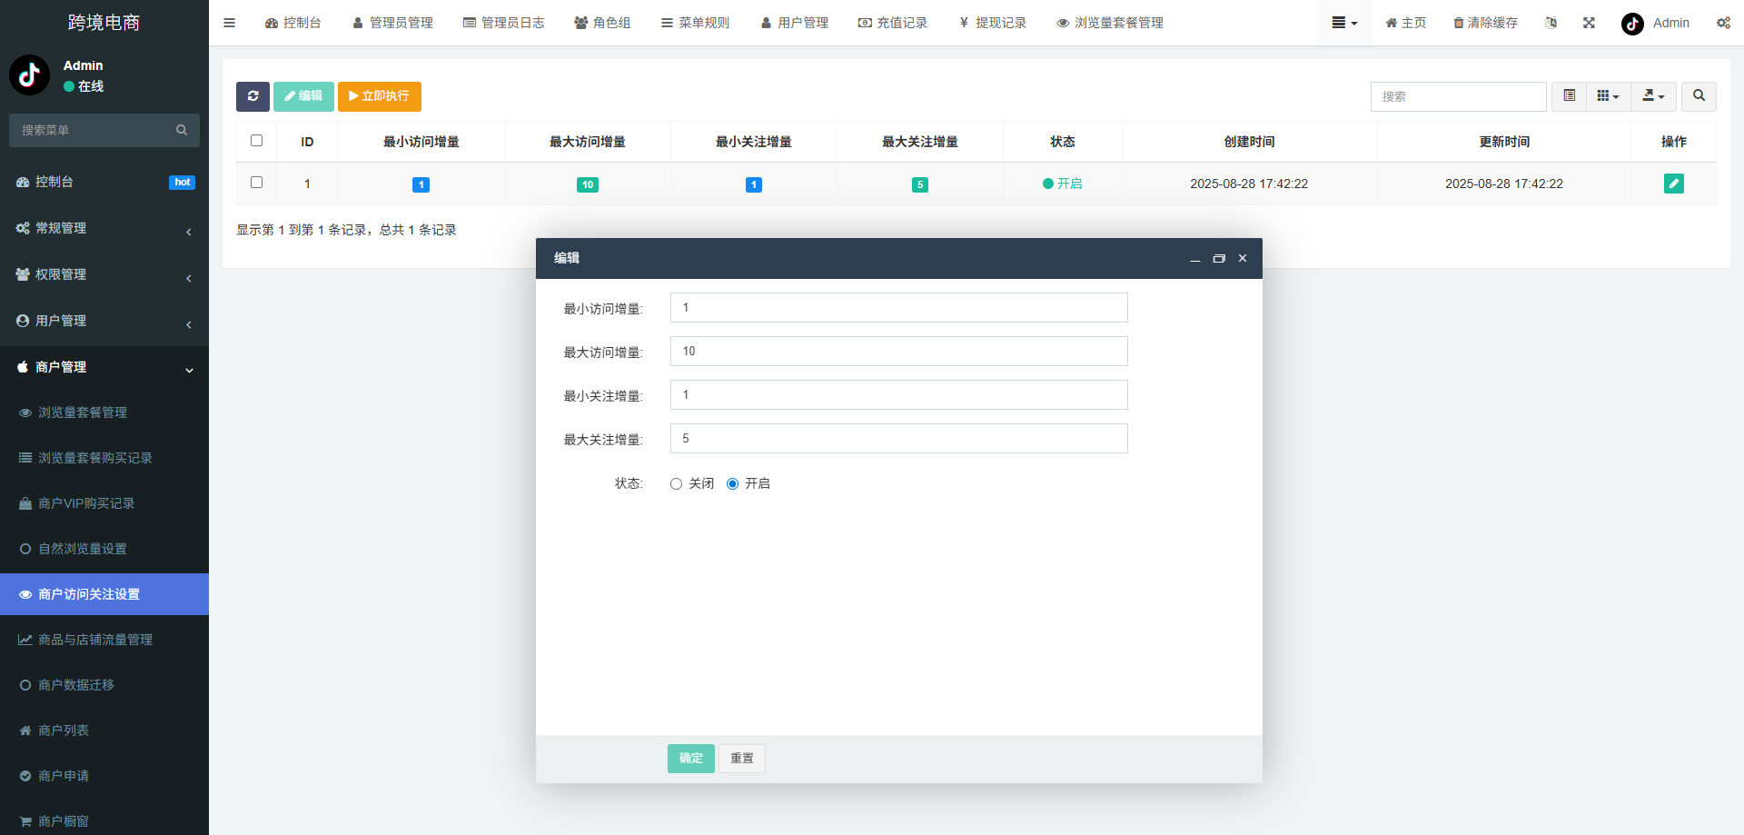Check the header checkbox to select all rows

pyautogui.click(x=256, y=141)
